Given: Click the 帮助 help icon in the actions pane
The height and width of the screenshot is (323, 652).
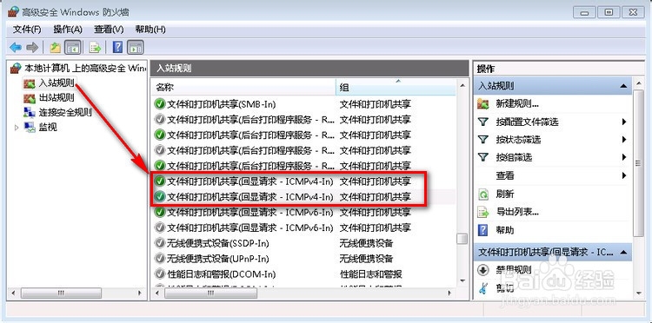Looking at the screenshot, I should click(x=482, y=230).
